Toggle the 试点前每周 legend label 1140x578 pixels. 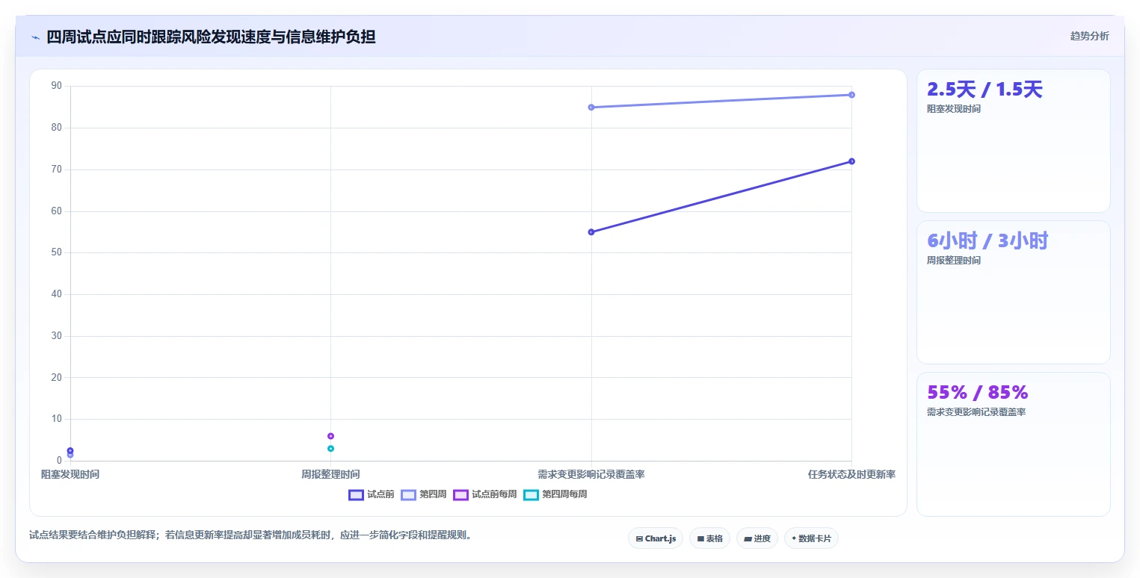pyautogui.click(x=494, y=494)
